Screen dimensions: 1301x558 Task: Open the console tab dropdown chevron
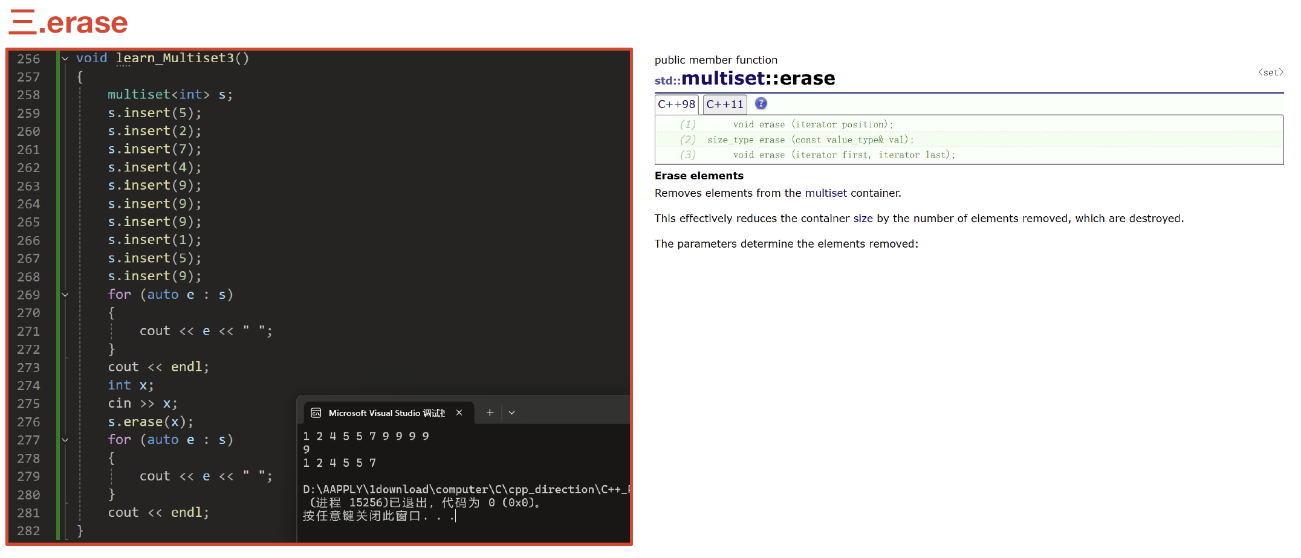coord(511,413)
